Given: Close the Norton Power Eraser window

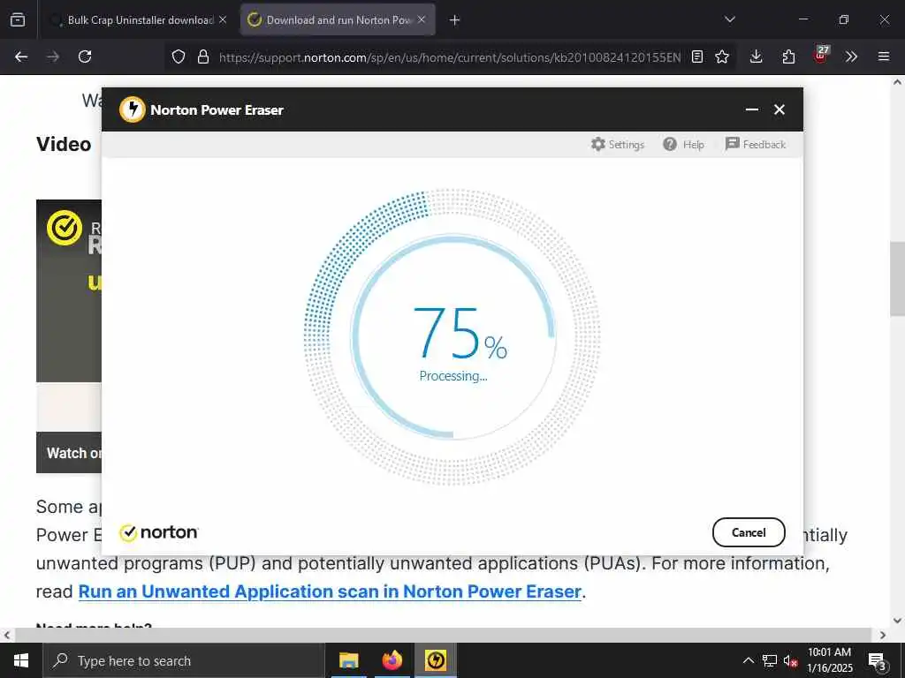Looking at the screenshot, I should coord(780,109).
